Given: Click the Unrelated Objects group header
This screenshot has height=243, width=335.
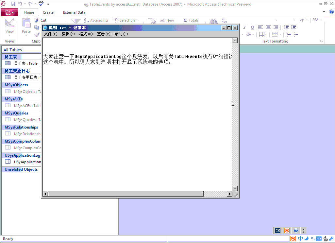Looking at the screenshot, I should coord(21,169).
